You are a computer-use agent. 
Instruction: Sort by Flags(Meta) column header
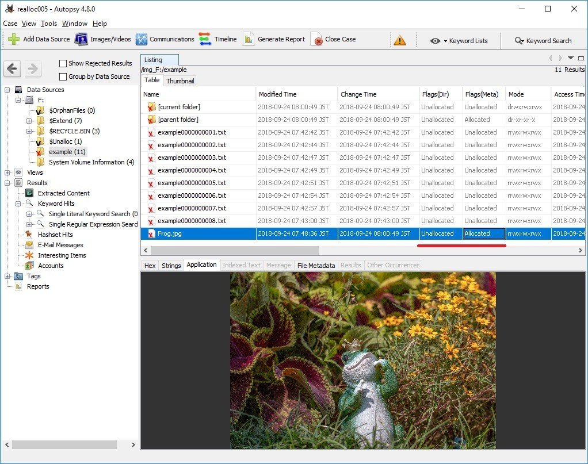click(x=483, y=94)
